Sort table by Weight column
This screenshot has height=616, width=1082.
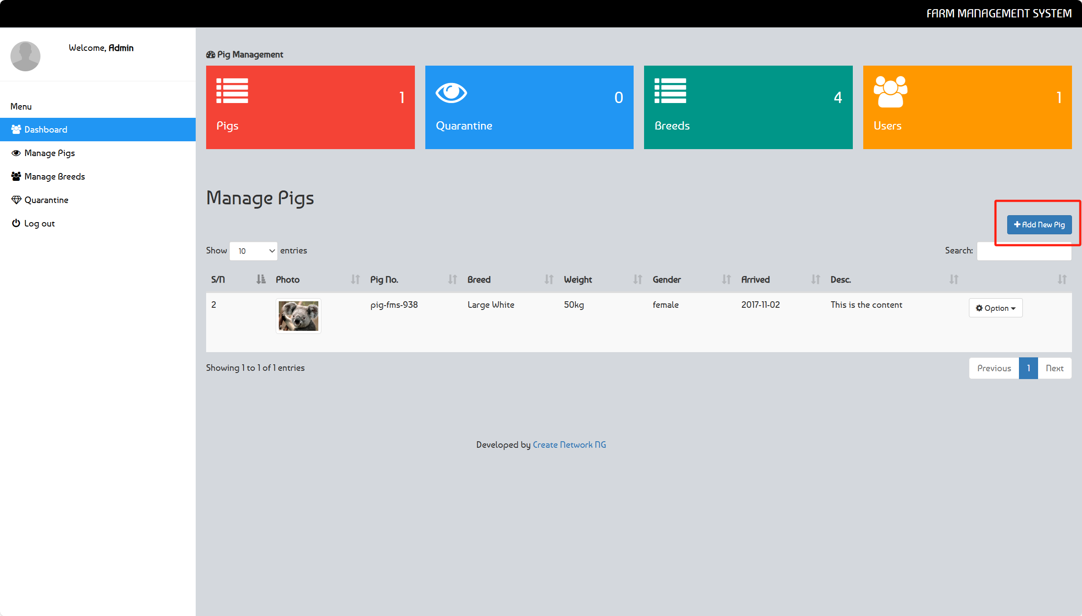point(603,280)
